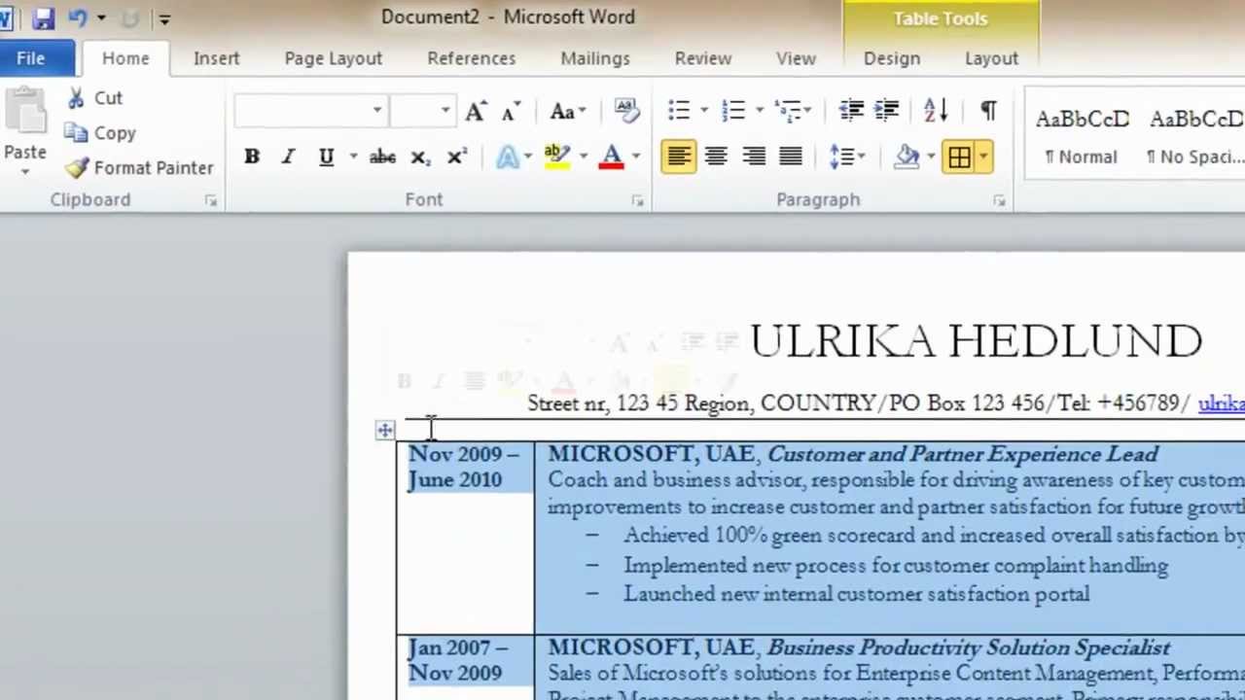Open the Undo history dropdown arrow
The height and width of the screenshot is (700, 1245).
[101, 17]
